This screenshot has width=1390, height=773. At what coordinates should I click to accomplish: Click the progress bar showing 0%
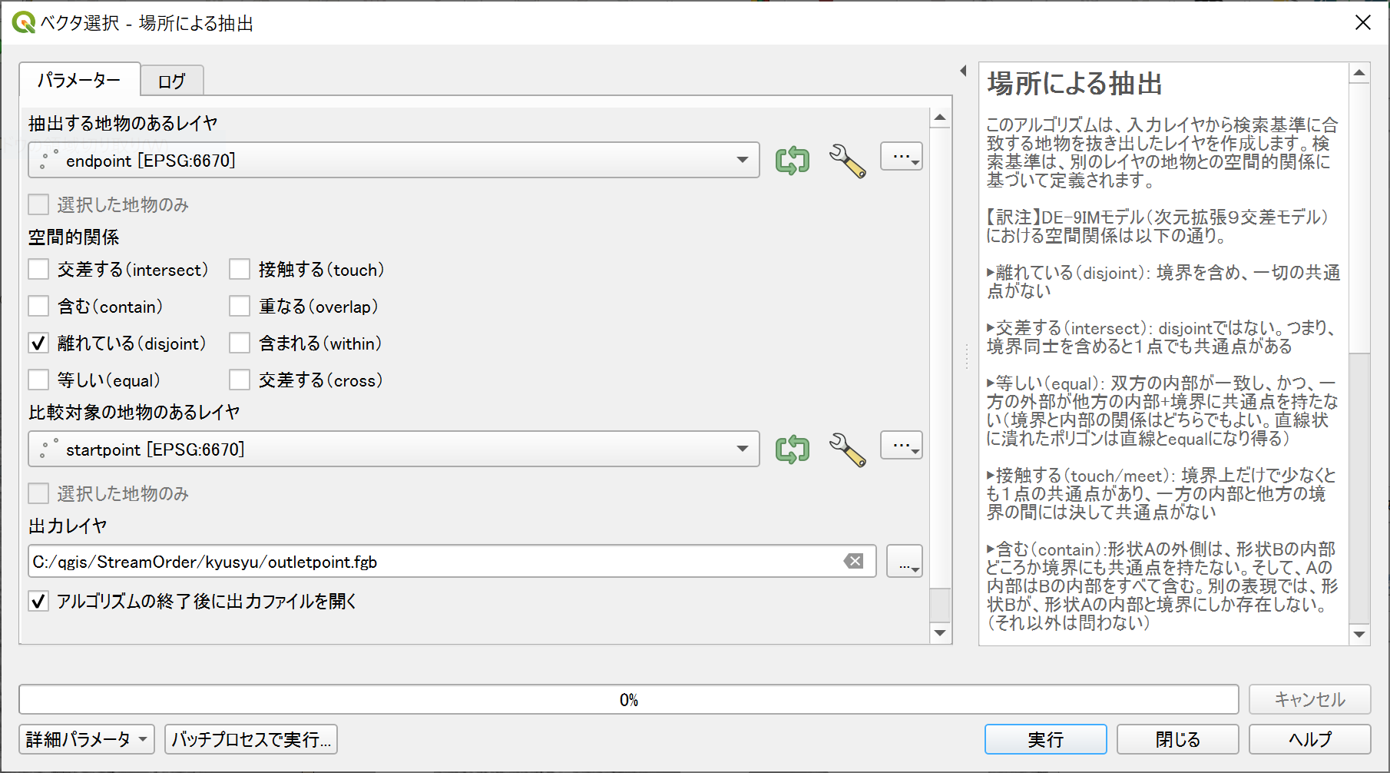(x=629, y=699)
